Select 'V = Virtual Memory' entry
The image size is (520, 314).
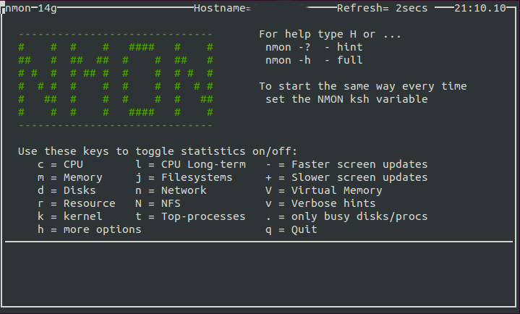pyautogui.click(x=323, y=190)
